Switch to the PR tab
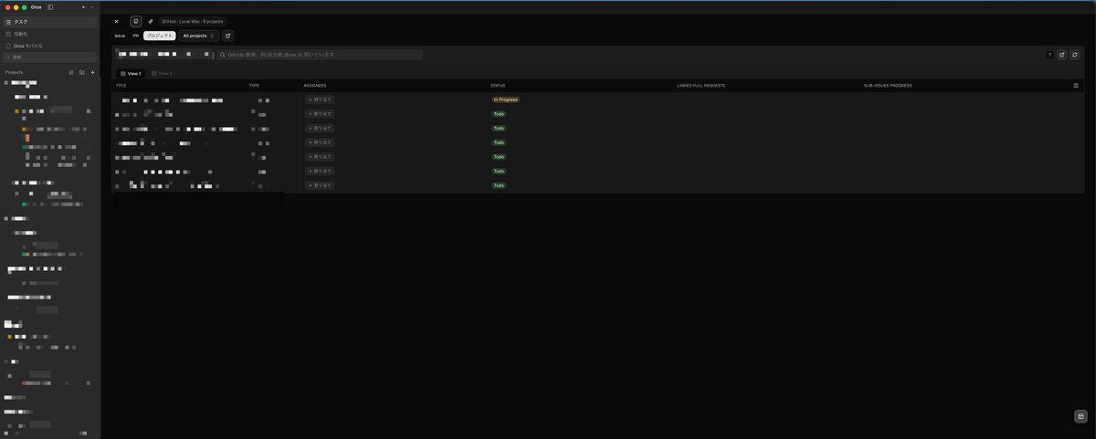The width and height of the screenshot is (1096, 439). [136, 36]
